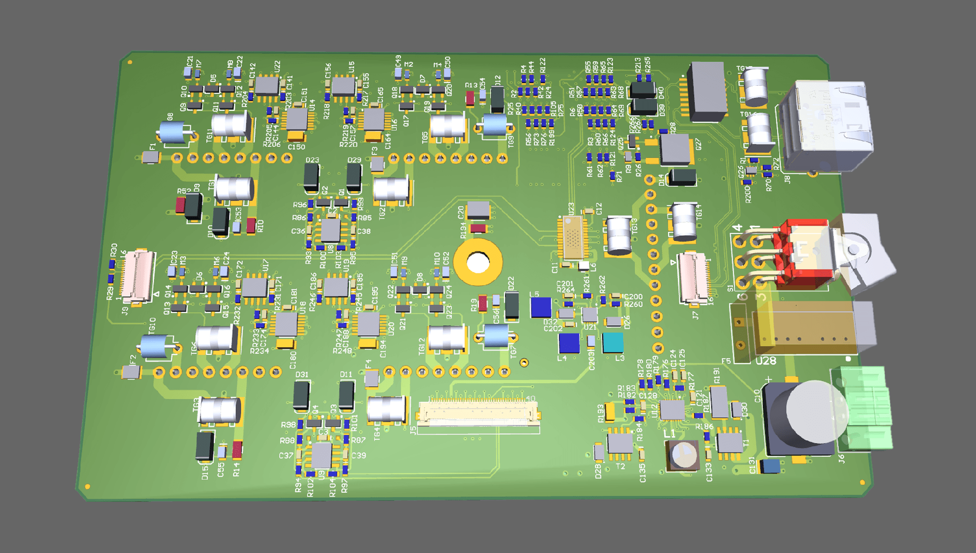
Task: Click the cylindrical part TG5
Action: [447, 126]
